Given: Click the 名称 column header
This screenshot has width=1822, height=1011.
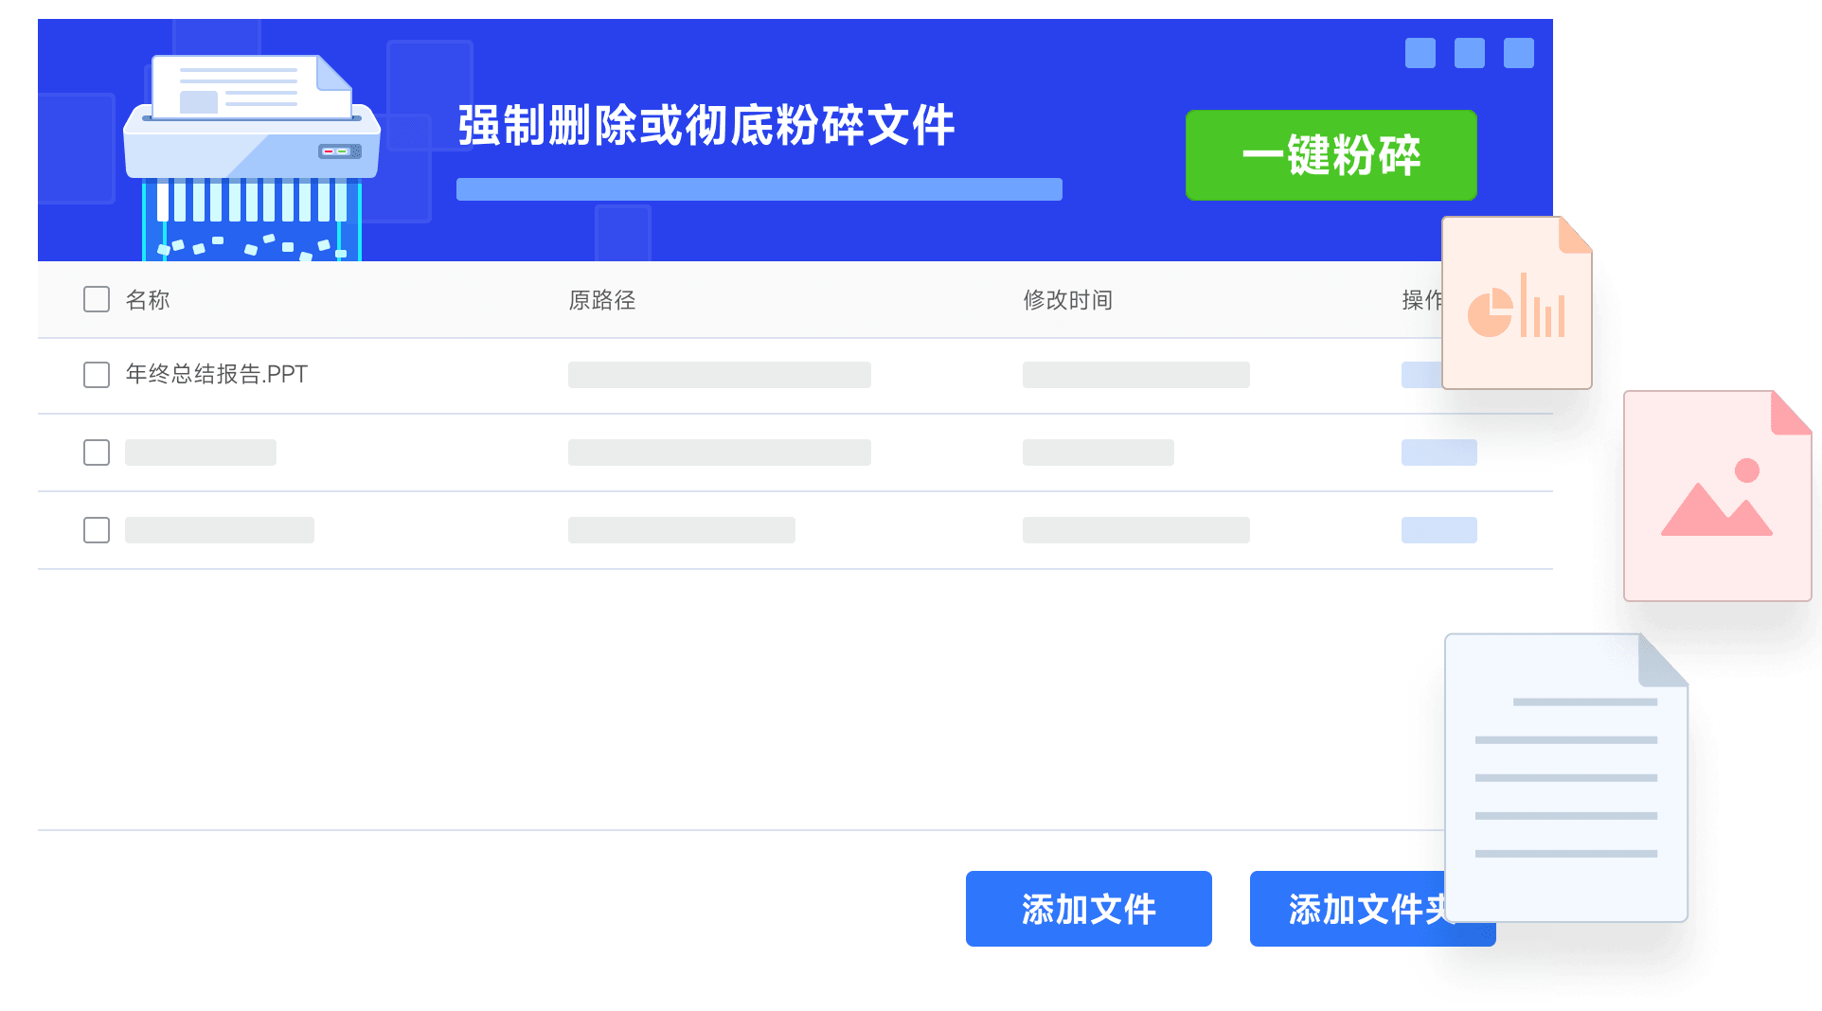Looking at the screenshot, I should (x=148, y=300).
